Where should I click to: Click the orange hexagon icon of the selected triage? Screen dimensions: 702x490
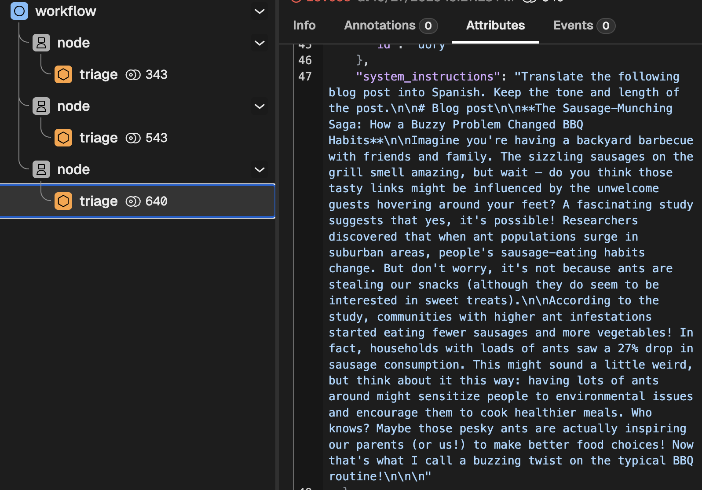click(x=63, y=201)
